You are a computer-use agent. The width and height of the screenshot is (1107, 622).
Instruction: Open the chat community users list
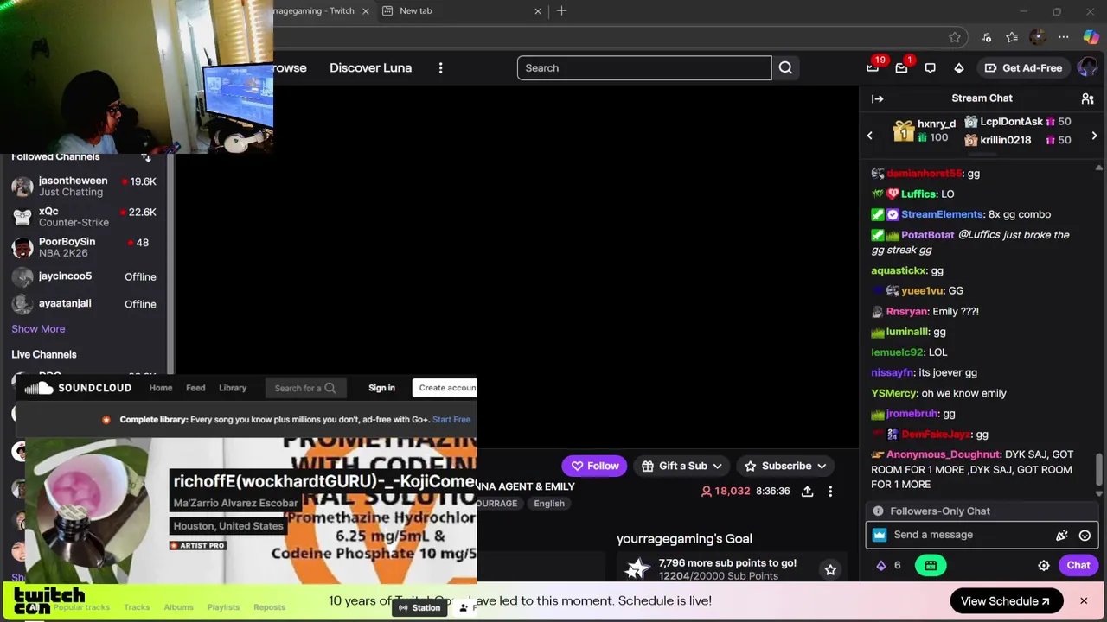[1087, 98]
